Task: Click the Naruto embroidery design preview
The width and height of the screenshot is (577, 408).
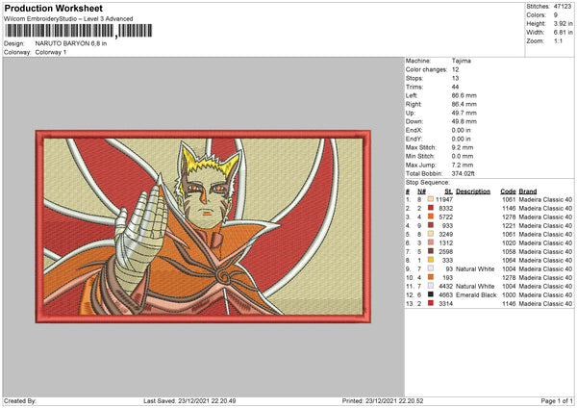Action: [x=203, y=226]
